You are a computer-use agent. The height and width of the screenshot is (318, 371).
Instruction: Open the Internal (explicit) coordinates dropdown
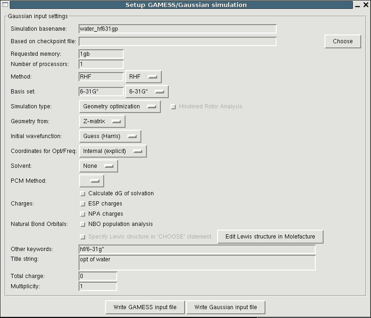pos(113,151)
